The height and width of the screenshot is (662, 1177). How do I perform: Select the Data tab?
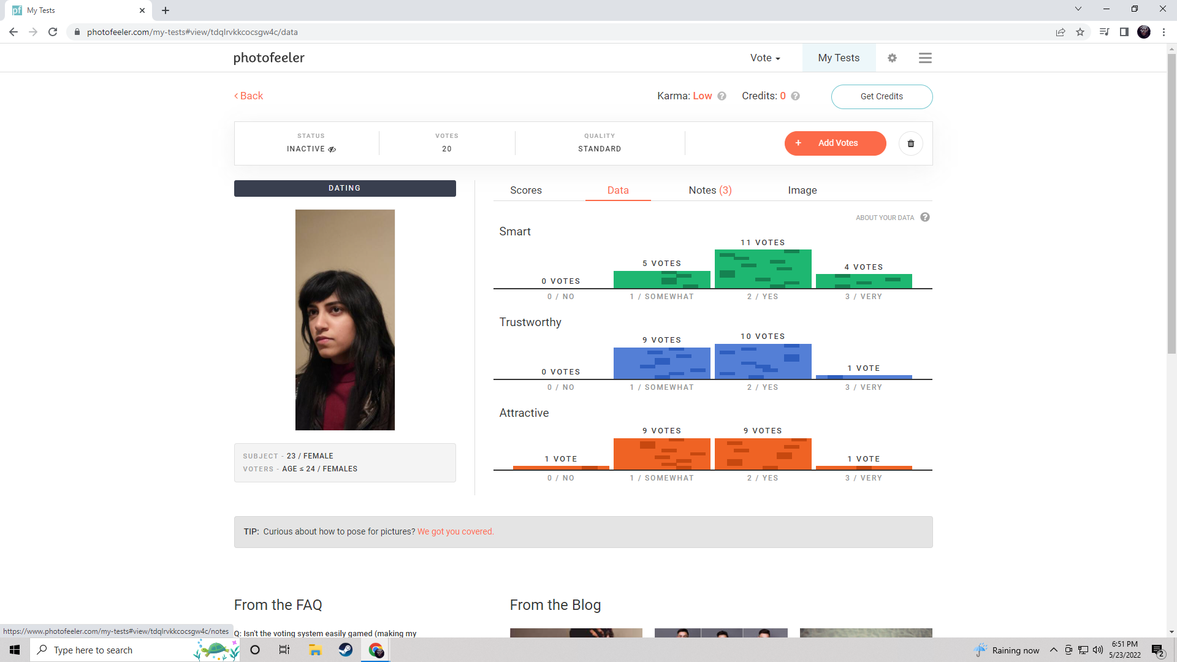click(618, 190)
